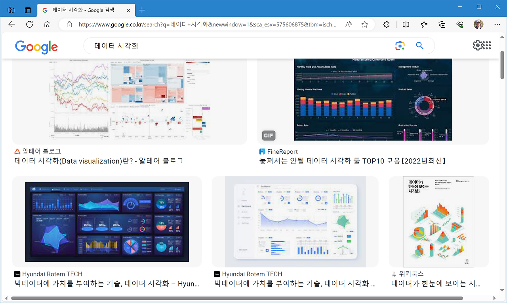Click the Google logo
Image resolution: width=507 pixels, height=303 pixels.
[x=36, y=47]
